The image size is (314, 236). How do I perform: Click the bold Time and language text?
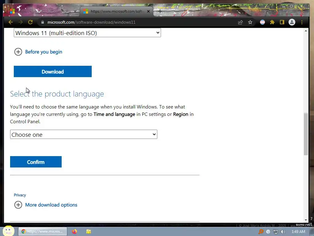pyautogui.click(x=114, y=114)
